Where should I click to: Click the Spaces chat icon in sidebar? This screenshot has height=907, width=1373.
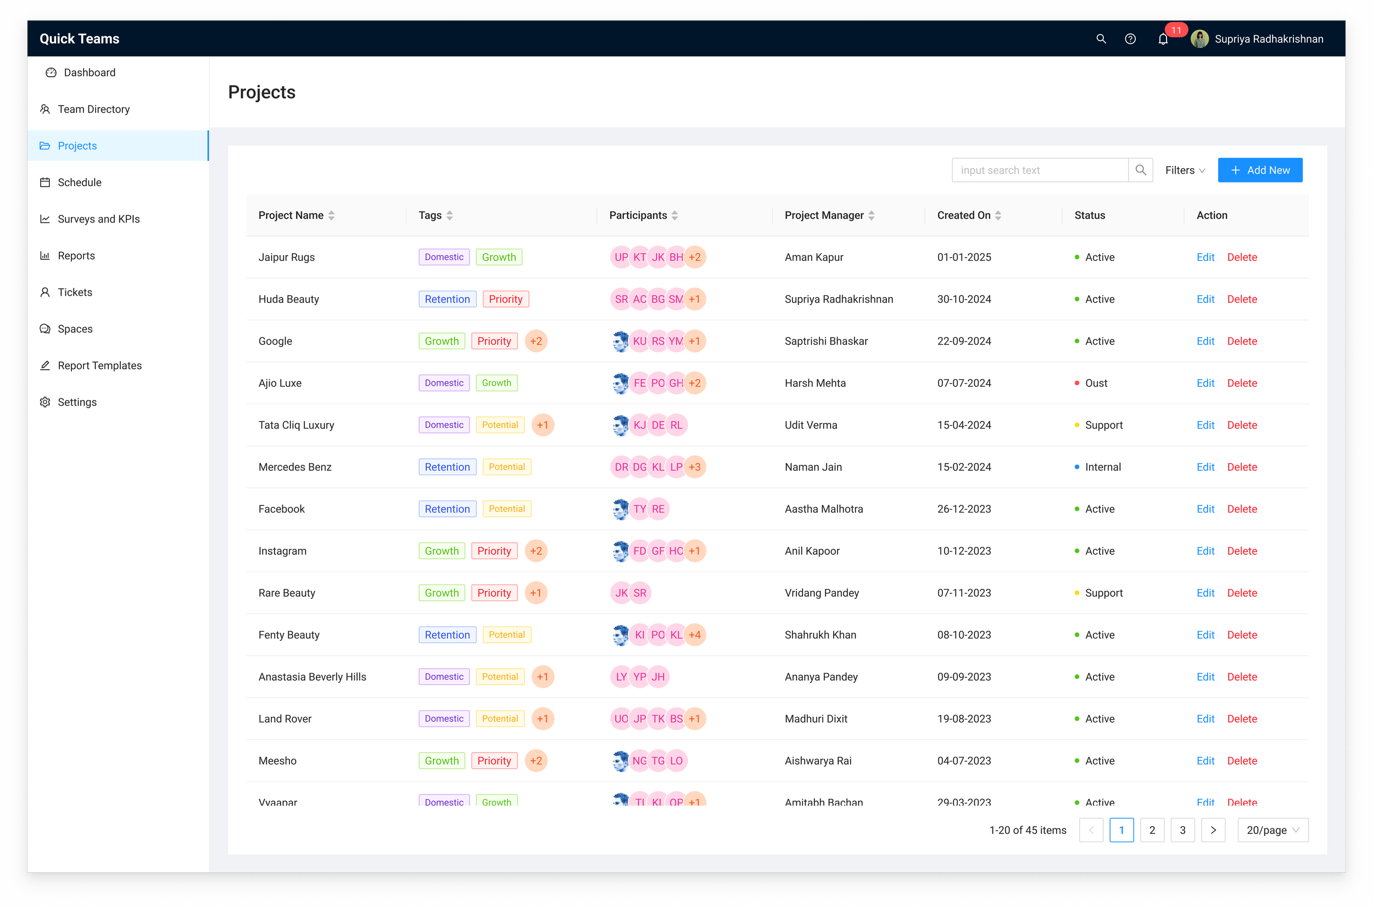45,329
